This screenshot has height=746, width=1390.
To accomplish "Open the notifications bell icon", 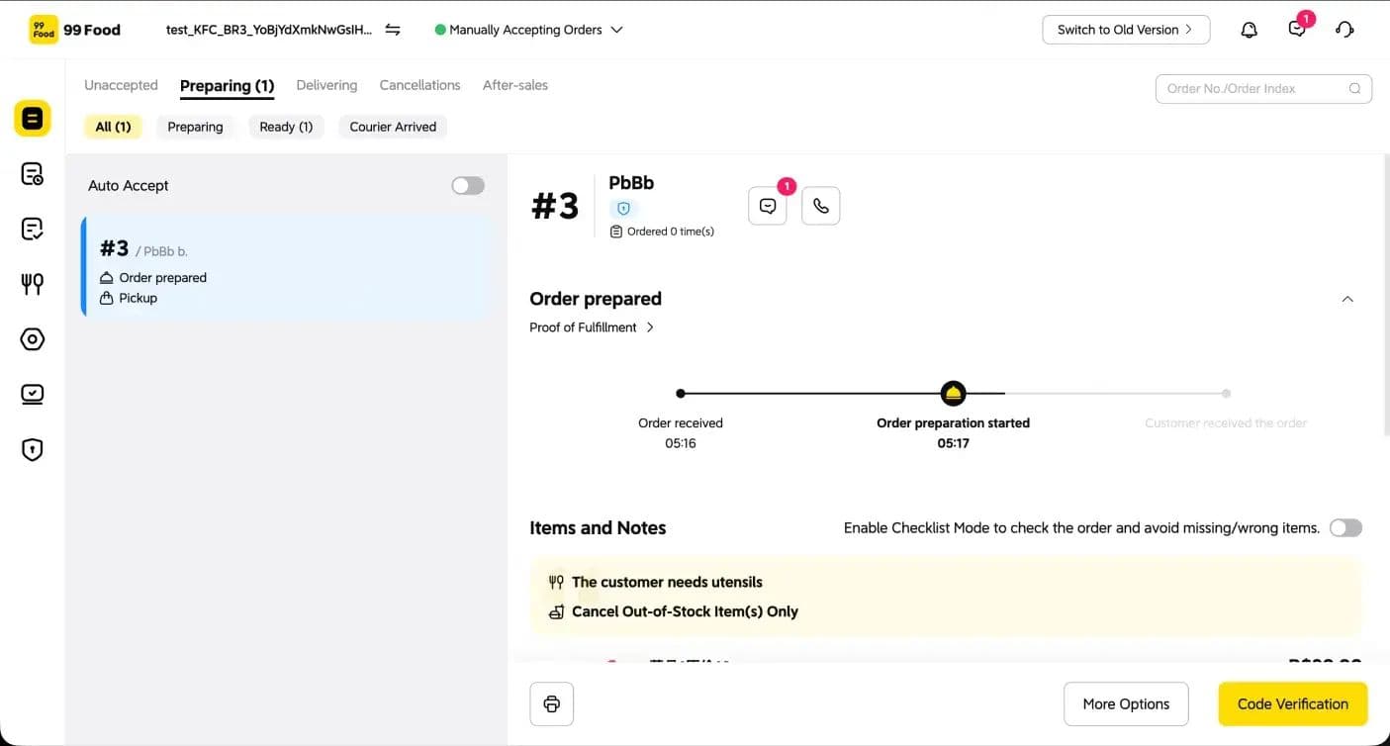I will point(1249,30).
